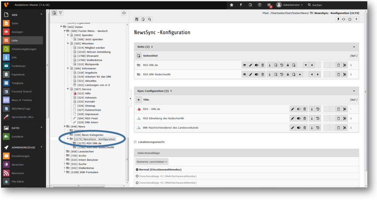This screenshot has height=200, width=377.
Task: Click the filter icon above page tree
Action: pos(61,13)
